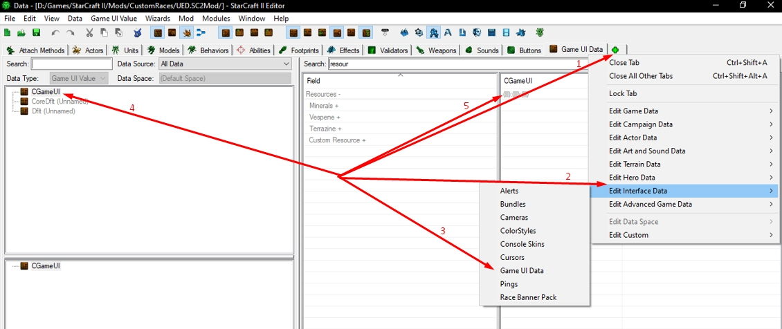Switch to the Behaviors tab
This screenshot has height=329, width=782.
(x=208, y=50)
